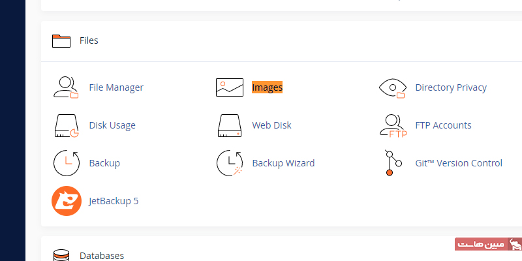
Task: Open Git™ Version Control text link
Action: click(459, 163)
